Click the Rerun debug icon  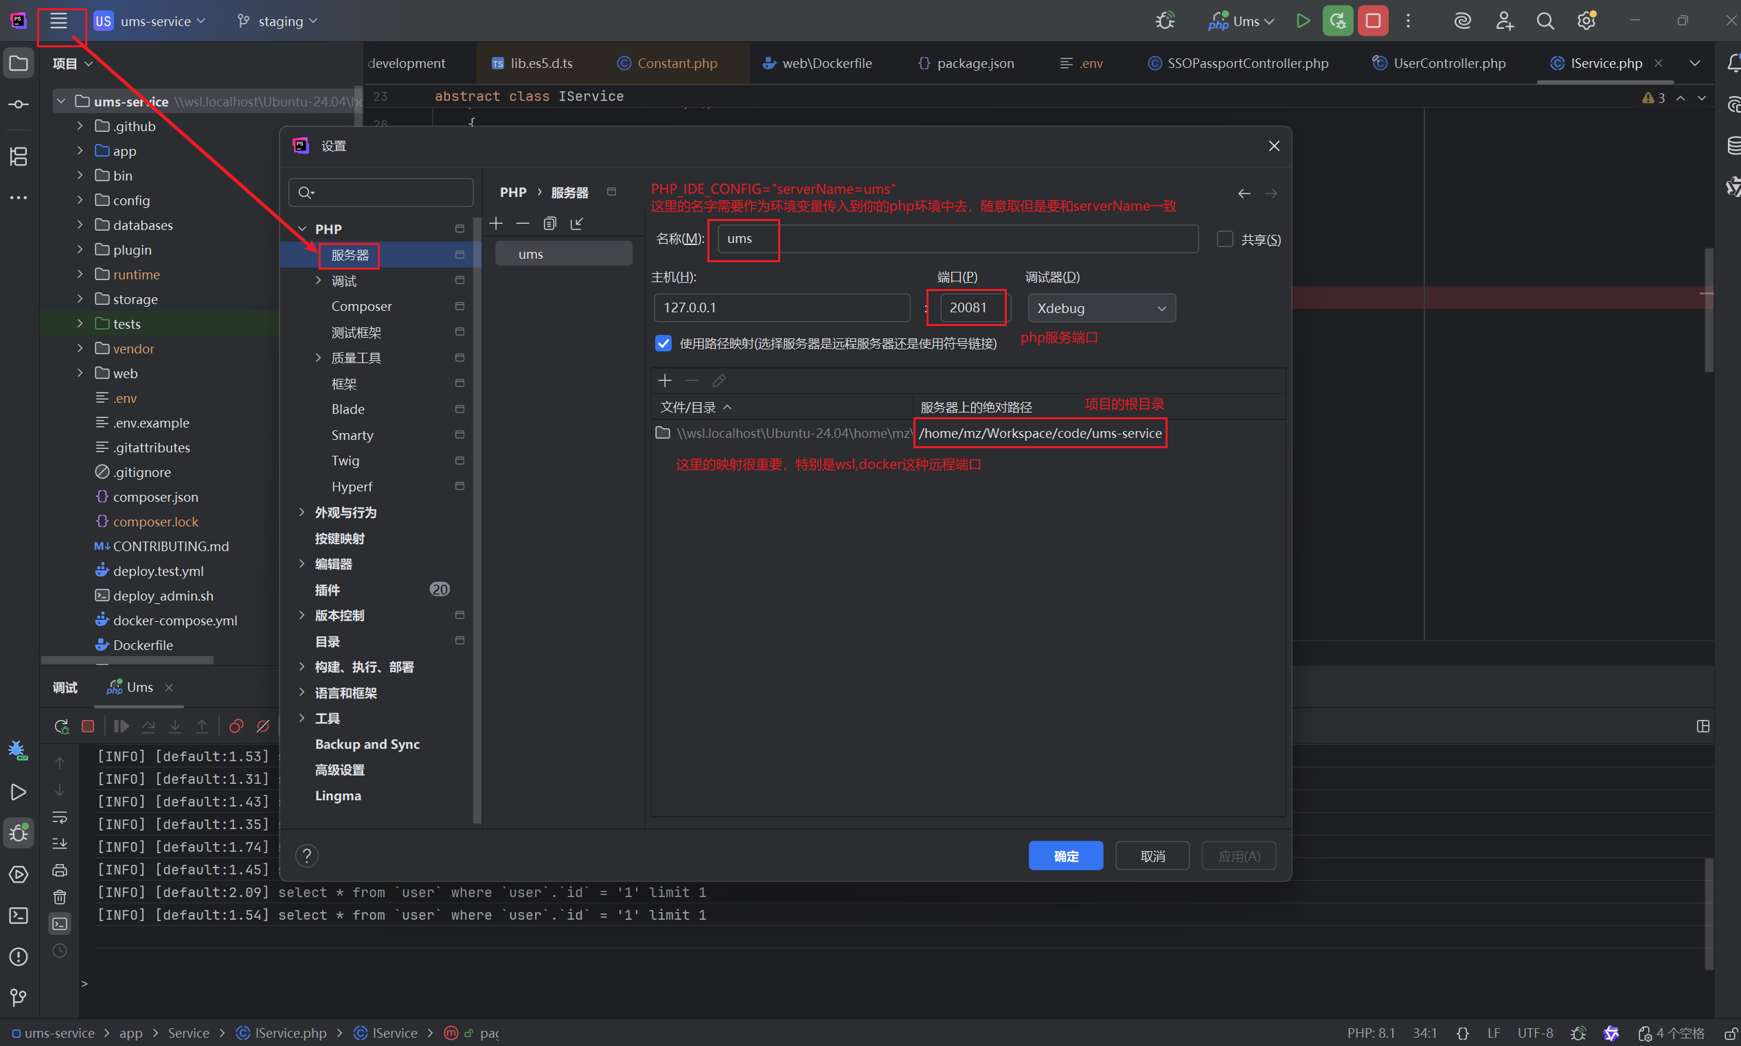61,726
